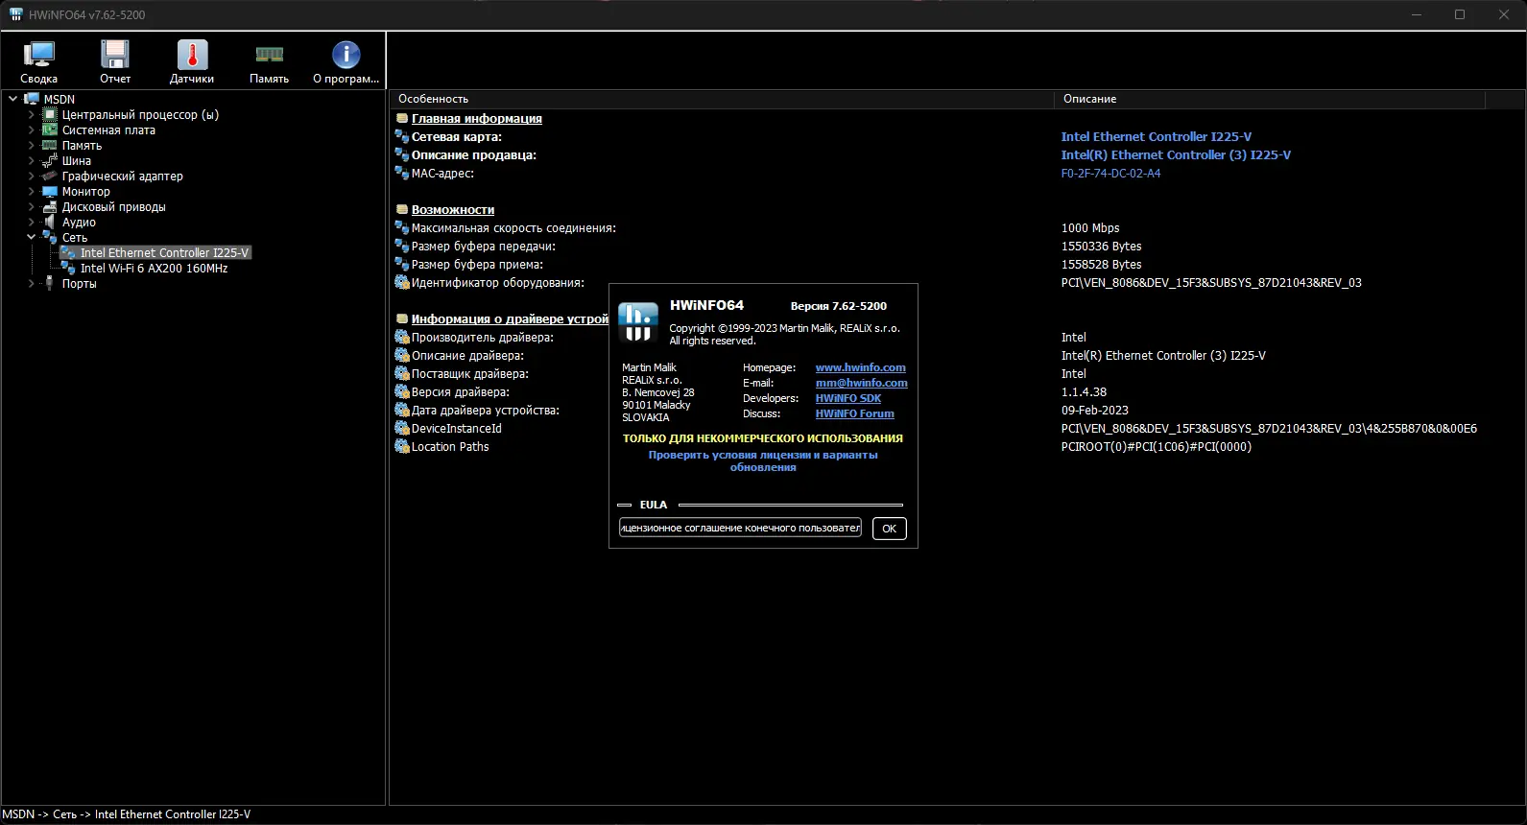Click the DeviceInstanceId row label
The image size is (1527, 825).
pos(457,428)
